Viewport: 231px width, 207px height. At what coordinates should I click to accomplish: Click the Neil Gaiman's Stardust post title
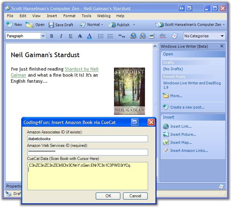(45, 55)
